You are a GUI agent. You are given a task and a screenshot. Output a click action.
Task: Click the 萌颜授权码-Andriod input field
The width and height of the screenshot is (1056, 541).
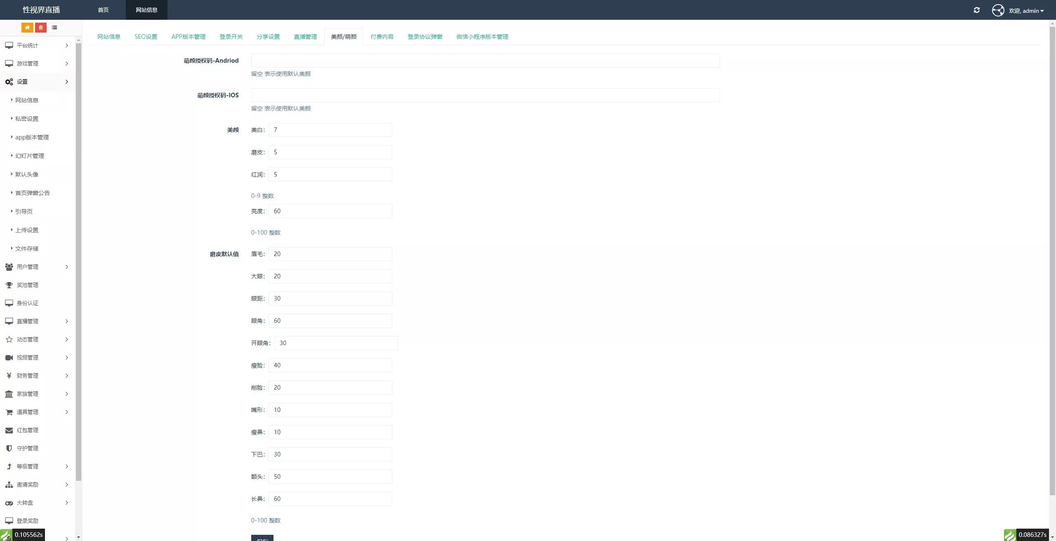point(485,61)
